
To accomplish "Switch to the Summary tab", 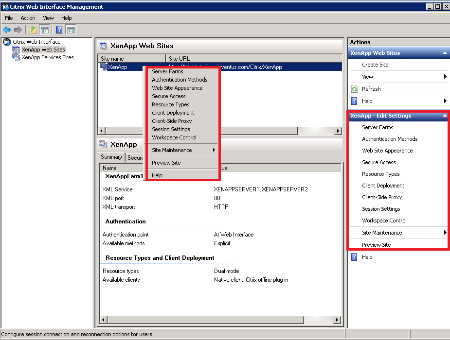I will pyautogui.click(x=111, y=157).
